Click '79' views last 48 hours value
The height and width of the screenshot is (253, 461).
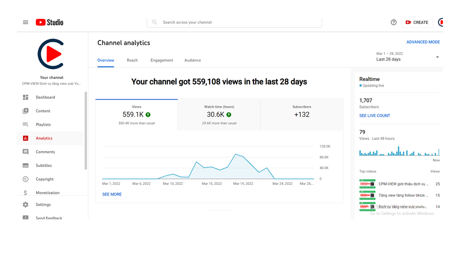[362, 132]
